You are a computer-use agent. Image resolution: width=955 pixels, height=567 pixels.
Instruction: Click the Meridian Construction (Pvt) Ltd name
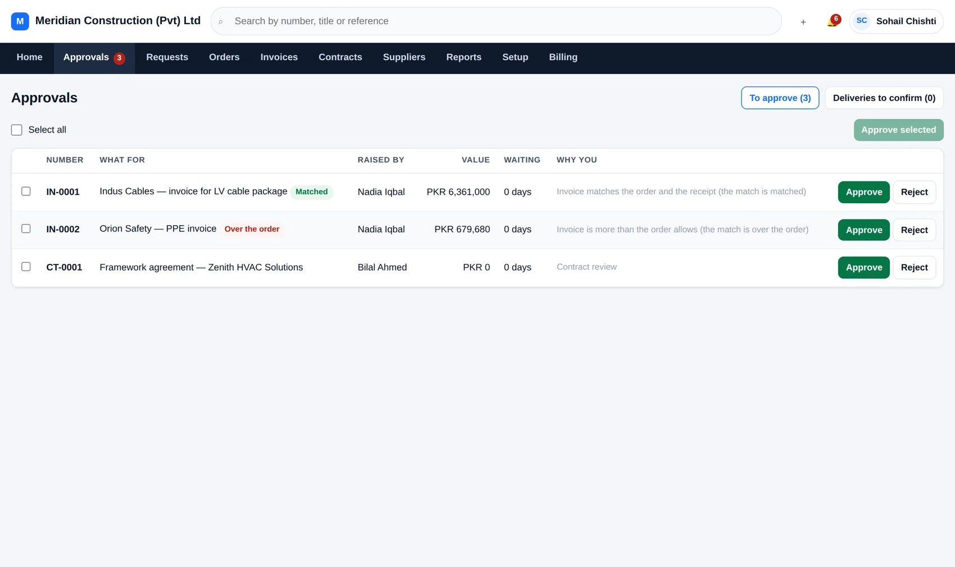(x=118, y=21)
